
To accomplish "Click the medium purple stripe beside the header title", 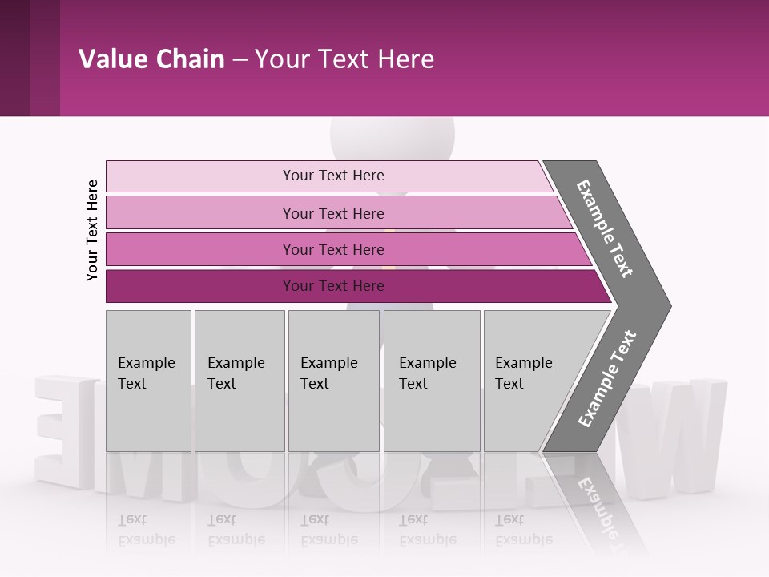I will pyautogui.click(x=45, y=58).
